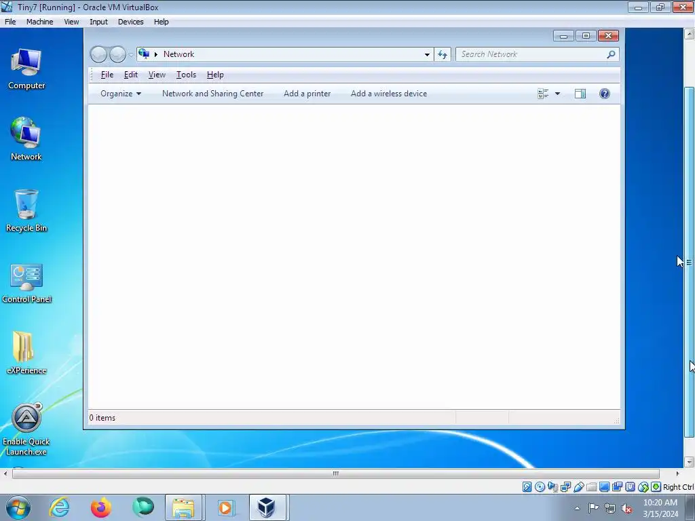The width and height of the screenshot is (695, 521).
Task: Open the Organize dropdown
Action: [121, 94]
